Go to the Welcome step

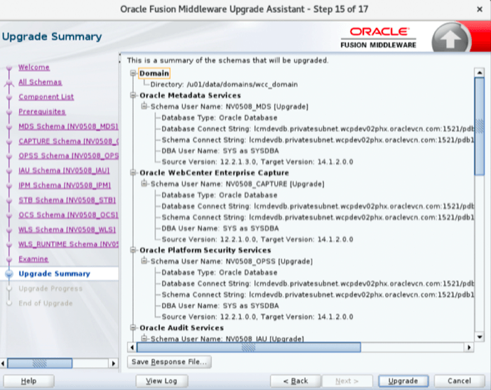coord(34,67)
